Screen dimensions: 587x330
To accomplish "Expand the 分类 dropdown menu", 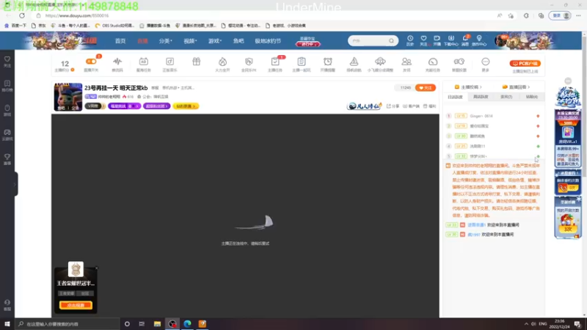I will point(166,41).
